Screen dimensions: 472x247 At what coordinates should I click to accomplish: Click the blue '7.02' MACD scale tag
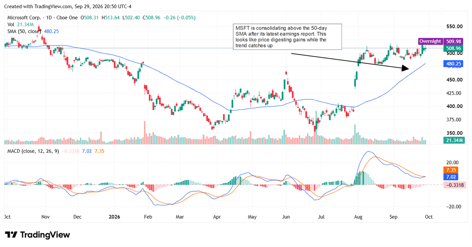450,177
